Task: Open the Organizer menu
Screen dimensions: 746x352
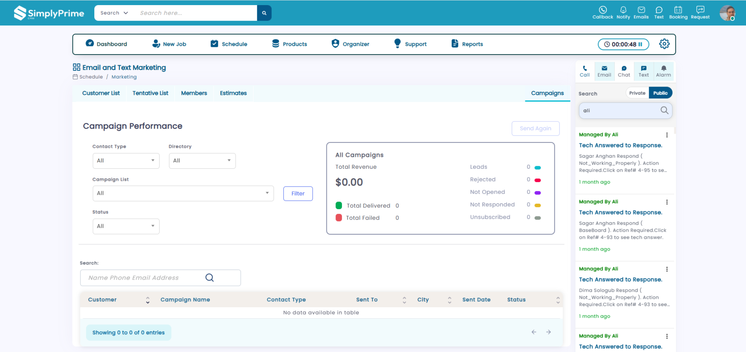Action: (x=350, y=44)
